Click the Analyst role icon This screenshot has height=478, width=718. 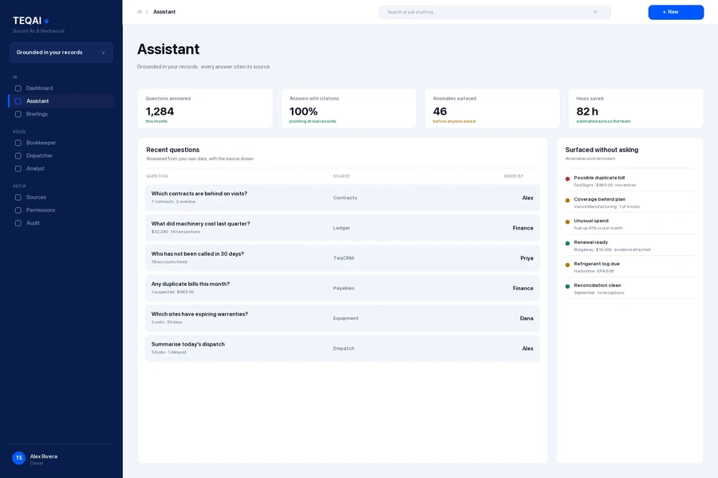[18, 169]
